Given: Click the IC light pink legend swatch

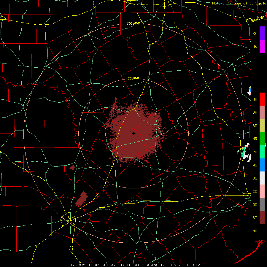Looking at the screenshot, I should coord(262,191).
